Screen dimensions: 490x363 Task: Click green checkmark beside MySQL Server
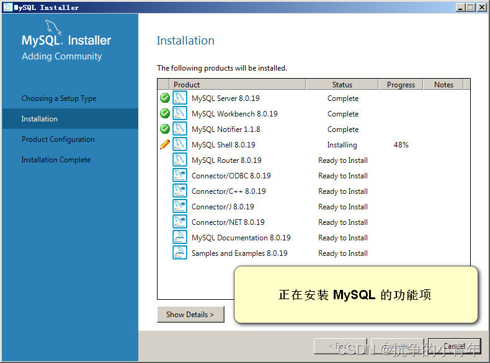point(165,98)
